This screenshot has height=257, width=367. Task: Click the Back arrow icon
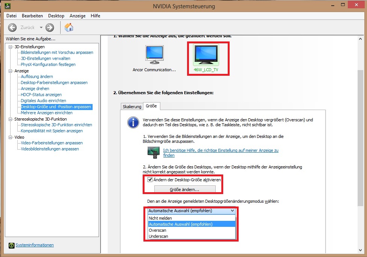pos(12,28)
